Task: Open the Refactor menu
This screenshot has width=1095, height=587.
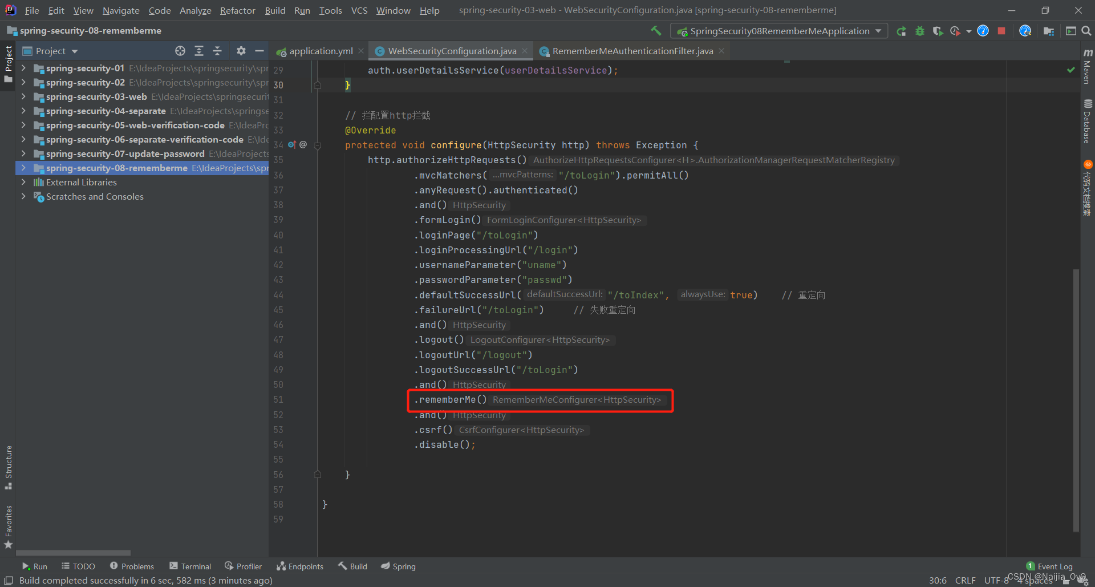Action: [237, 10]
